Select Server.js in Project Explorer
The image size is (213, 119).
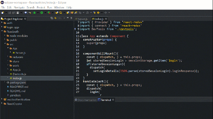[20, 53]
